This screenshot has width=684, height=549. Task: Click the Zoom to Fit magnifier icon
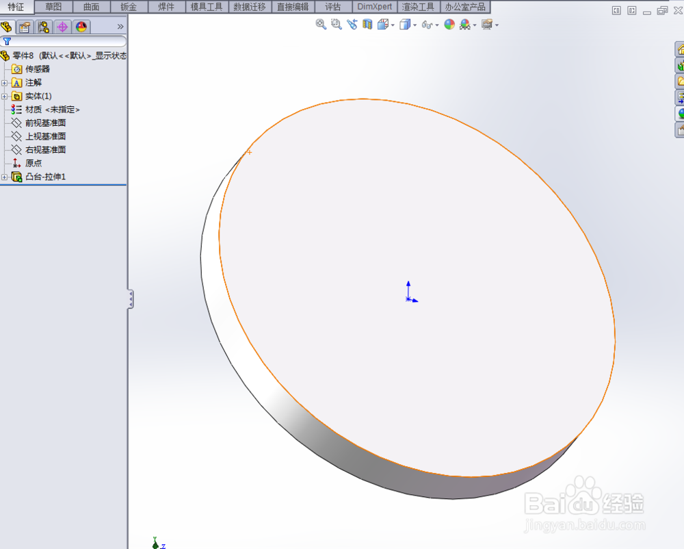click(x=321, y=25)
